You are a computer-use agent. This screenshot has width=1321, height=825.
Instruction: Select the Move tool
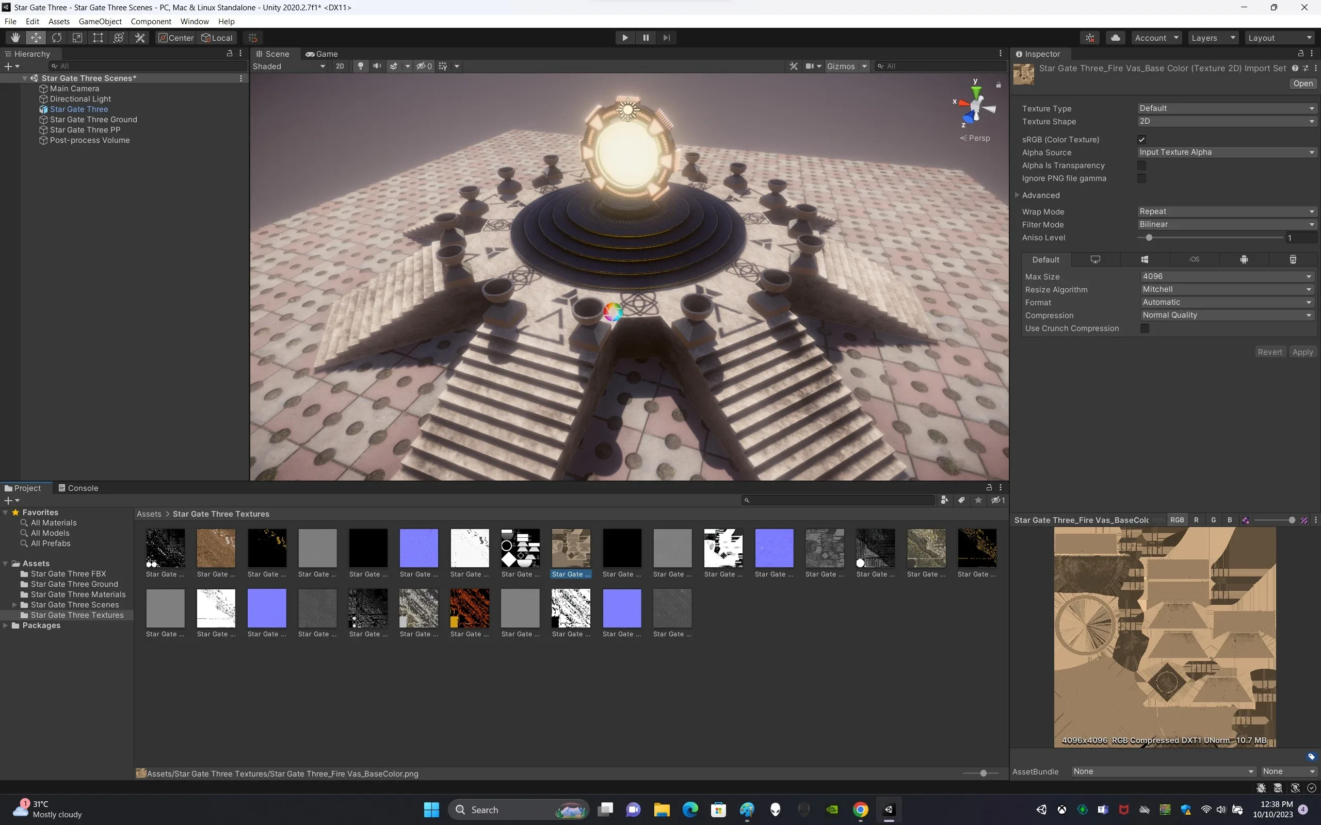coord(36,38)
